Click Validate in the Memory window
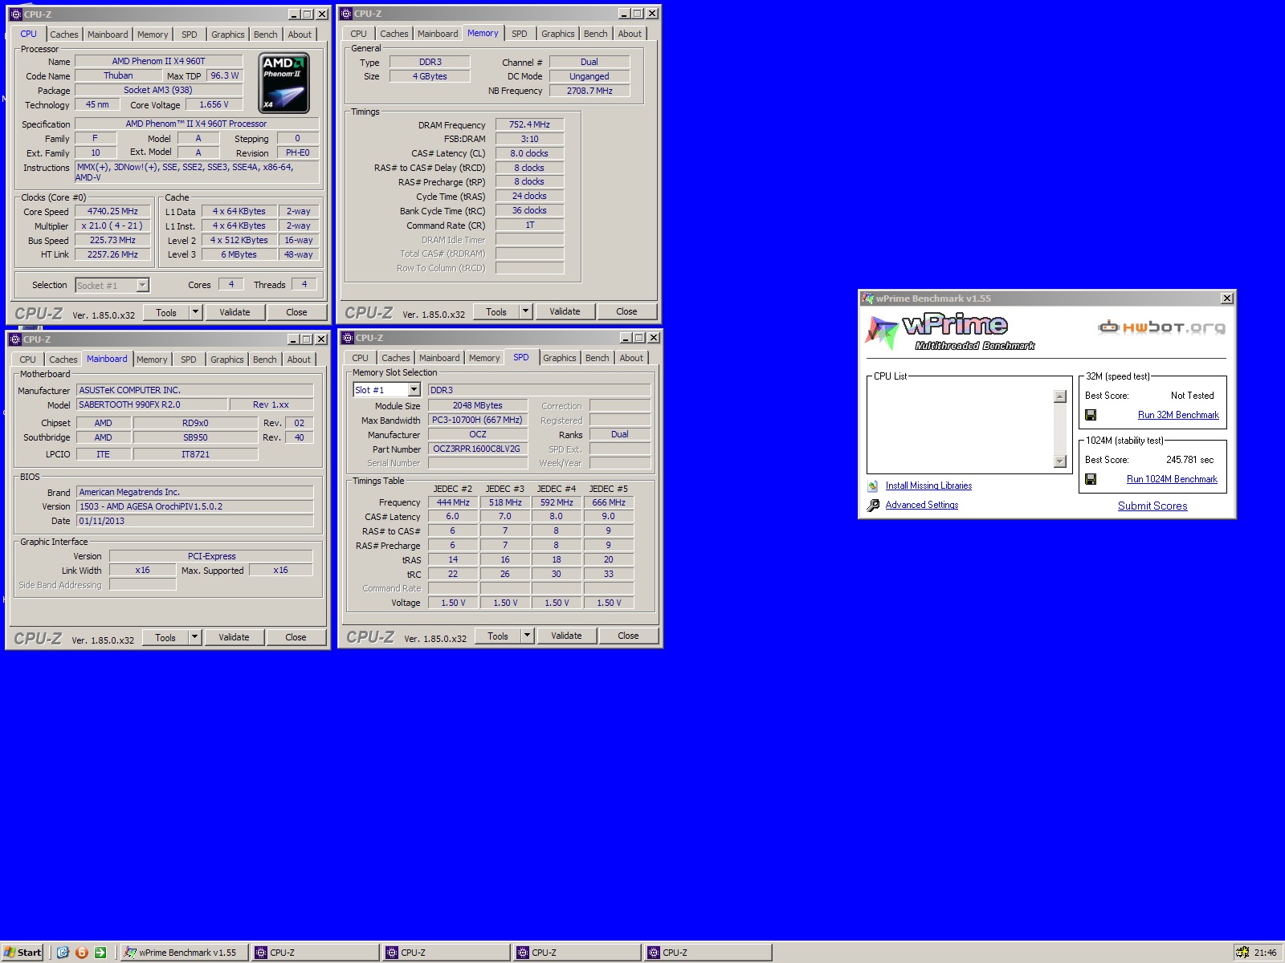The height and width of the screenshot is (963, 1285). tap(565, 311)
